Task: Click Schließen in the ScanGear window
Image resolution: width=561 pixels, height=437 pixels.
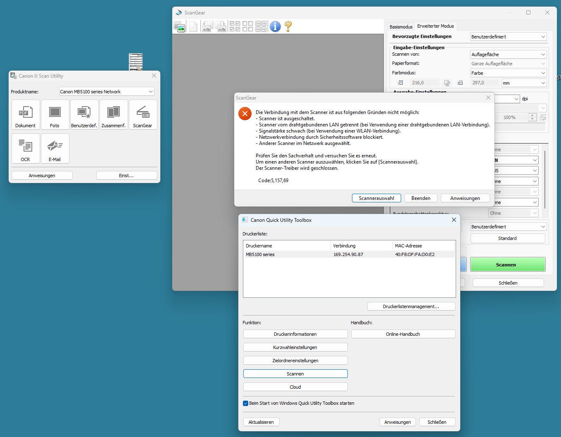Action: coord(508,283)
